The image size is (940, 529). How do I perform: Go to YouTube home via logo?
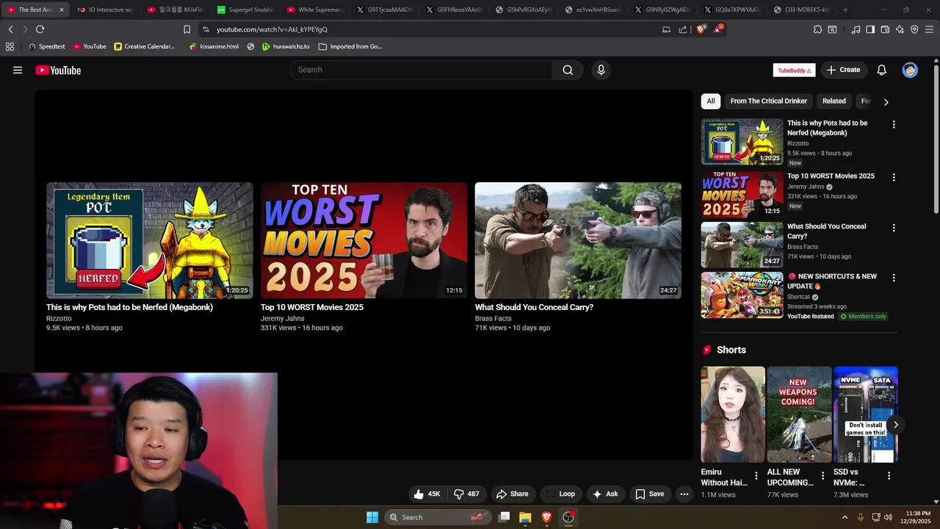click(58, 70)
